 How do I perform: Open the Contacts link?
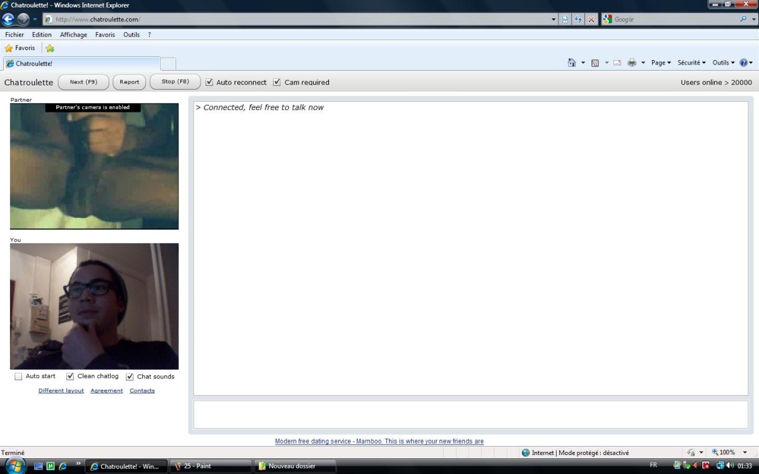click(x=142, y=391)
